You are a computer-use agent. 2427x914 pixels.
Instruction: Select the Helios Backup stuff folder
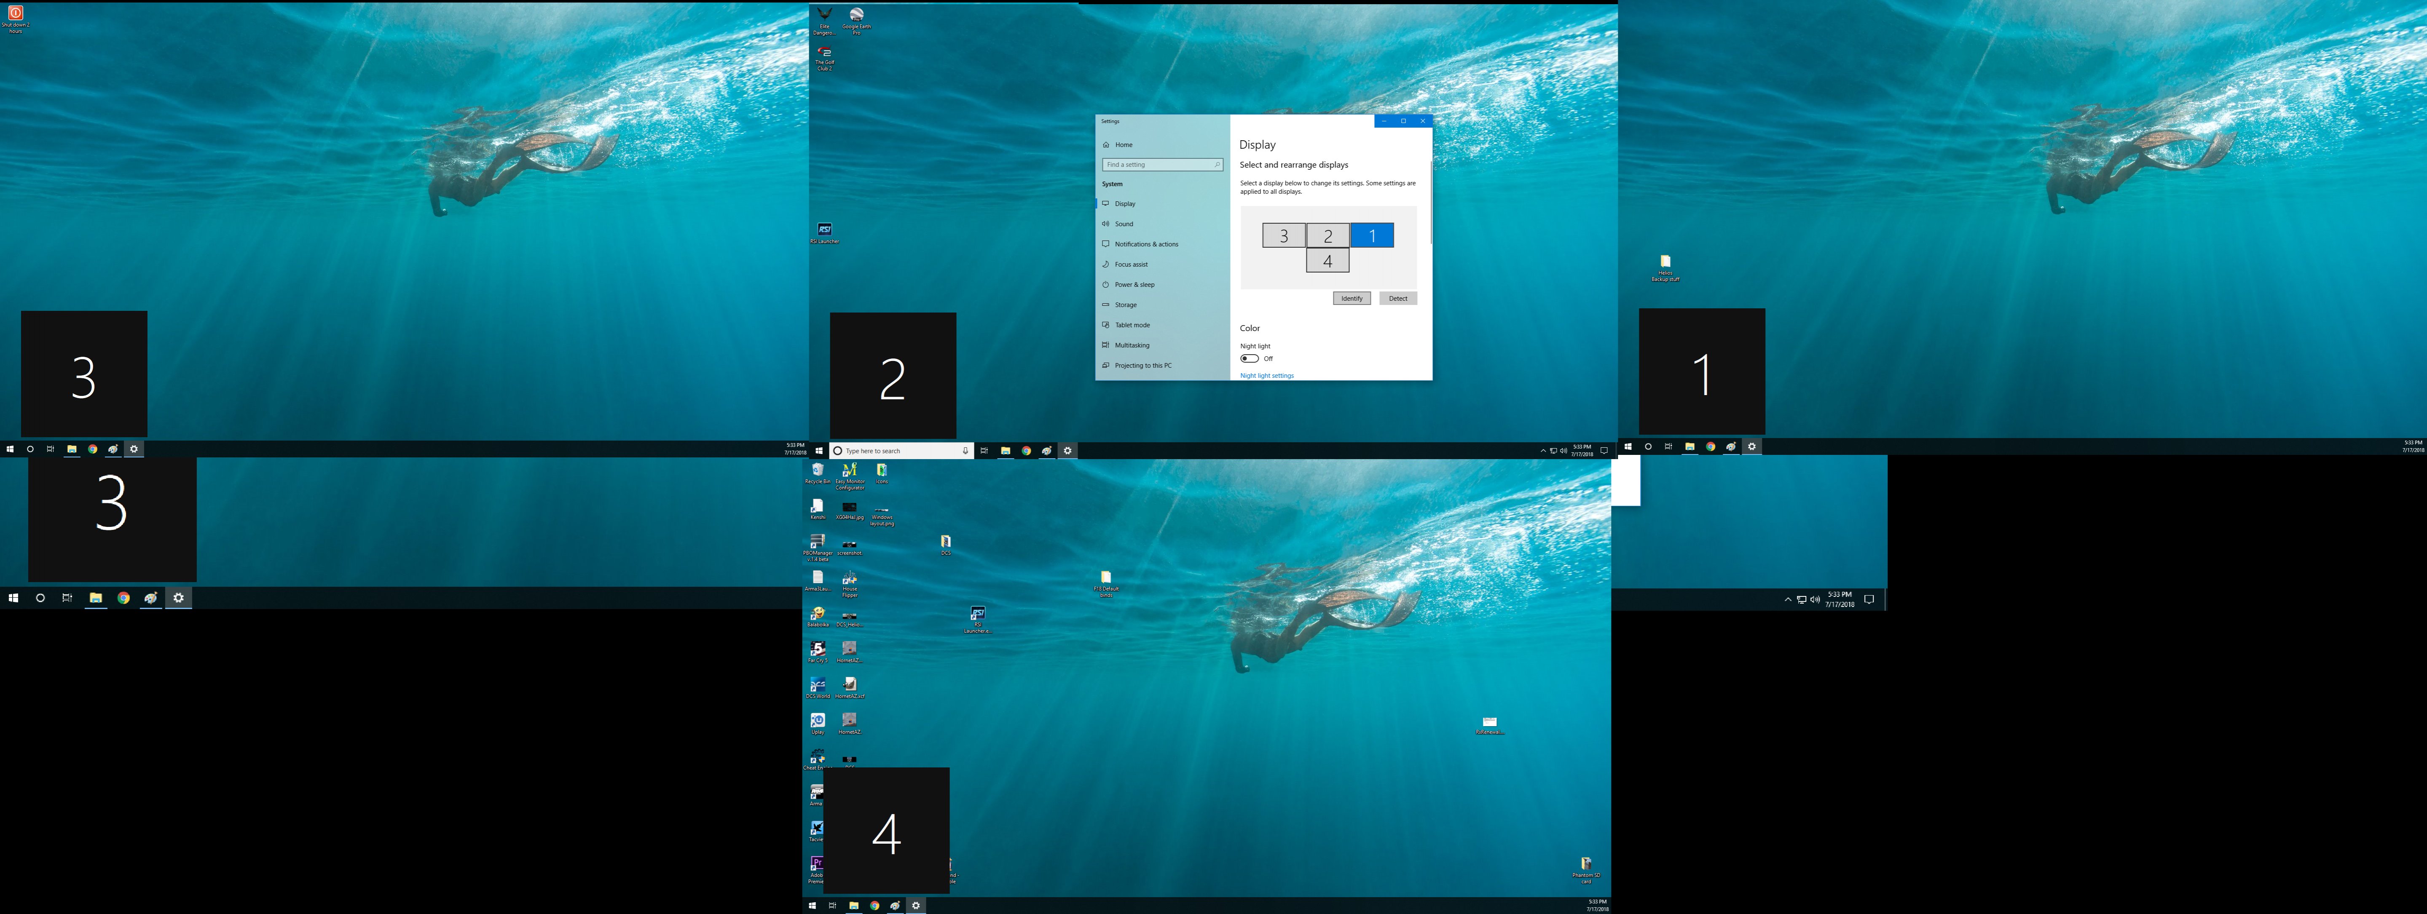tap(1665, 268)
